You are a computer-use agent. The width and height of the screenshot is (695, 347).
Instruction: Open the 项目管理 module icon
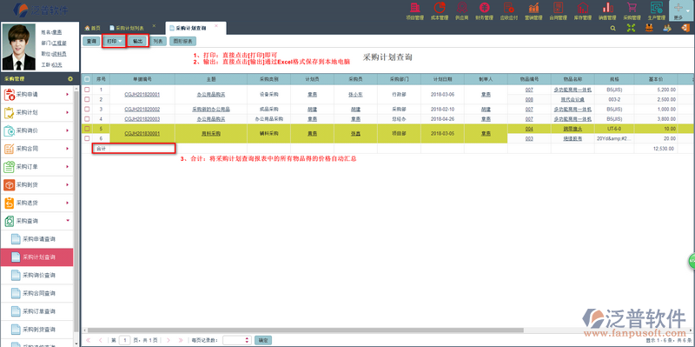[415, 10]
